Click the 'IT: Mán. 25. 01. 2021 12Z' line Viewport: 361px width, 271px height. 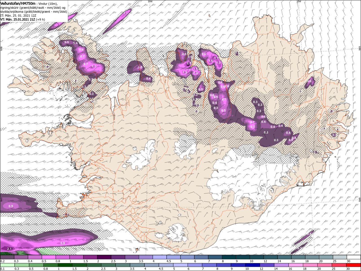18,16
